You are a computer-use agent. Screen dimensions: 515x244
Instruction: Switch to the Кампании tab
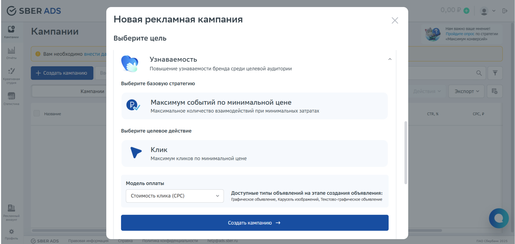point(93,91)
